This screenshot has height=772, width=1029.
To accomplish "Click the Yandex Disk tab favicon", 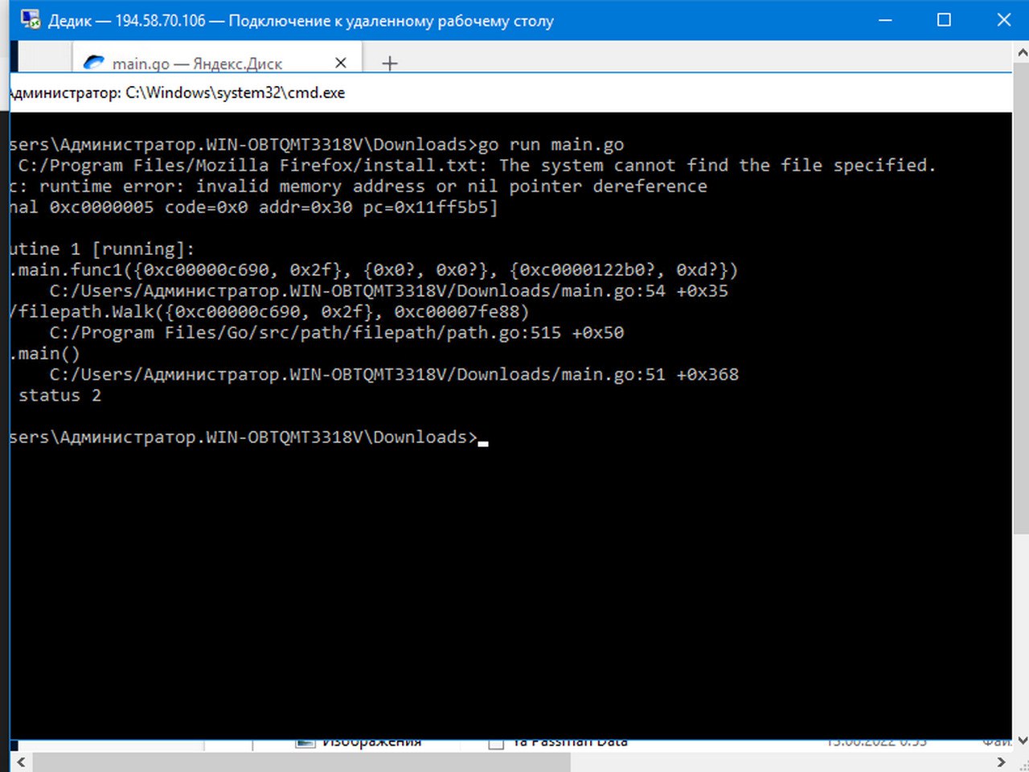I will tap(94, 63).
